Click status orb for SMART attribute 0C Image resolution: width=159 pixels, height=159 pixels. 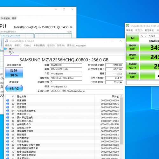click(x=8, y=138)
